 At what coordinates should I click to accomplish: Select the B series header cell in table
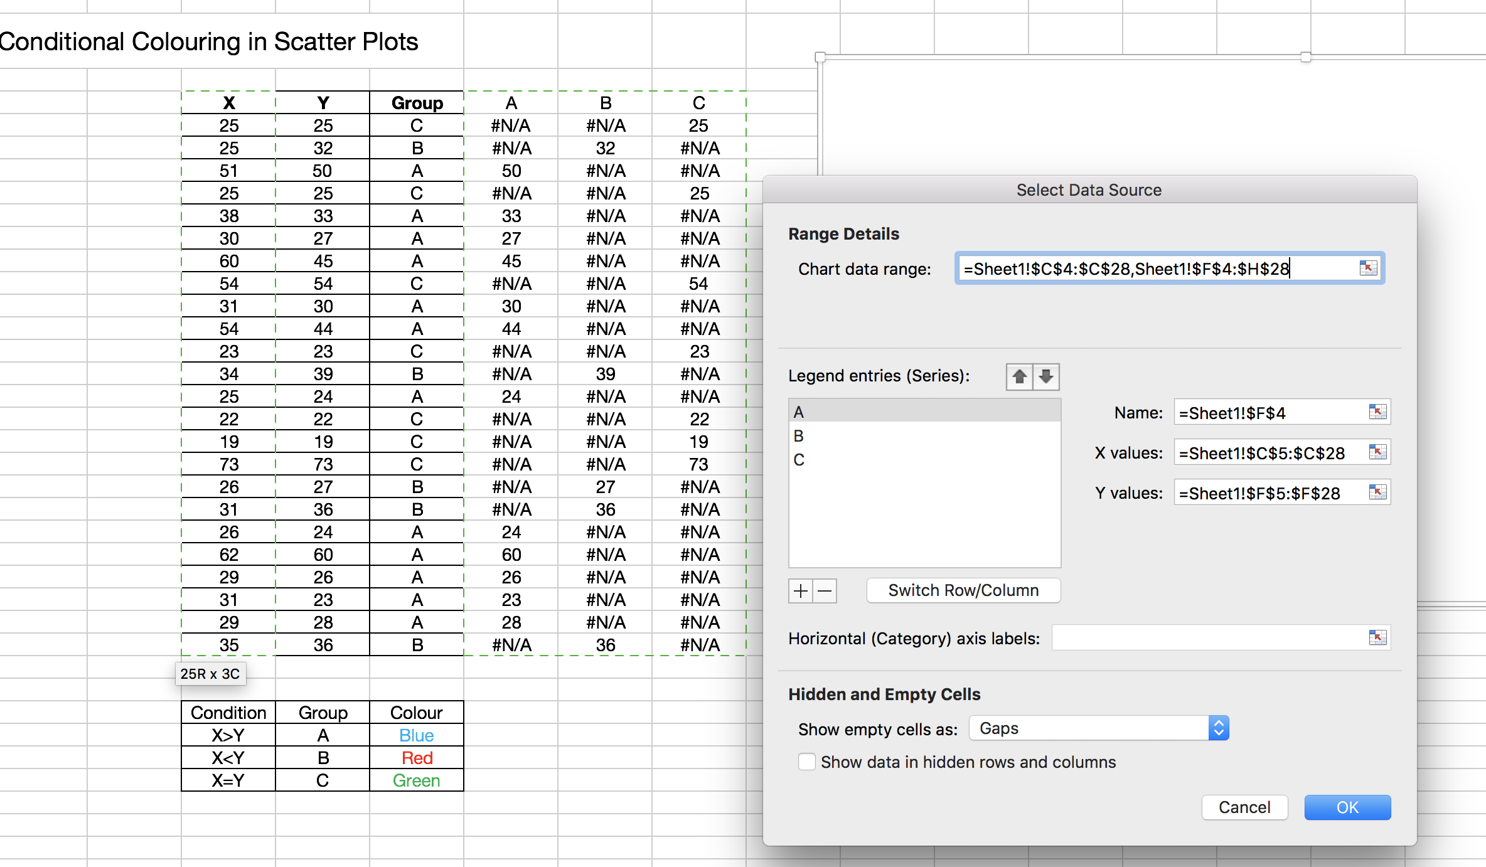click(606, 103)
